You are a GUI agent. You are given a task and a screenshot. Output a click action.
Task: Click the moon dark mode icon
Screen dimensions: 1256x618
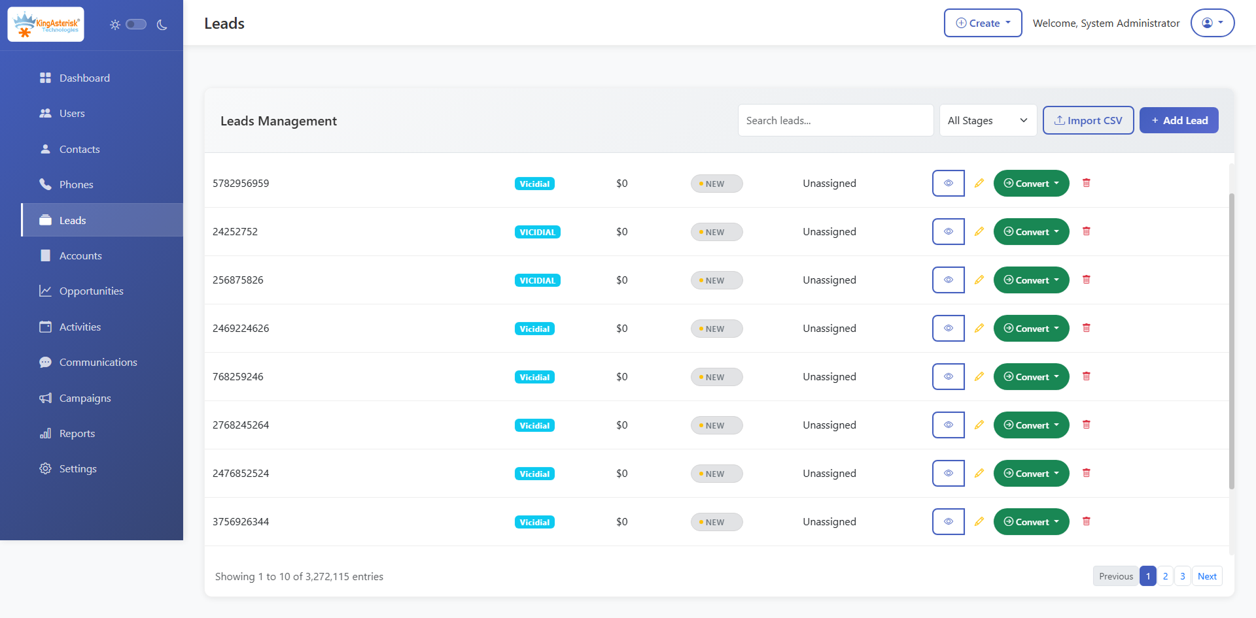click(162, 25)
